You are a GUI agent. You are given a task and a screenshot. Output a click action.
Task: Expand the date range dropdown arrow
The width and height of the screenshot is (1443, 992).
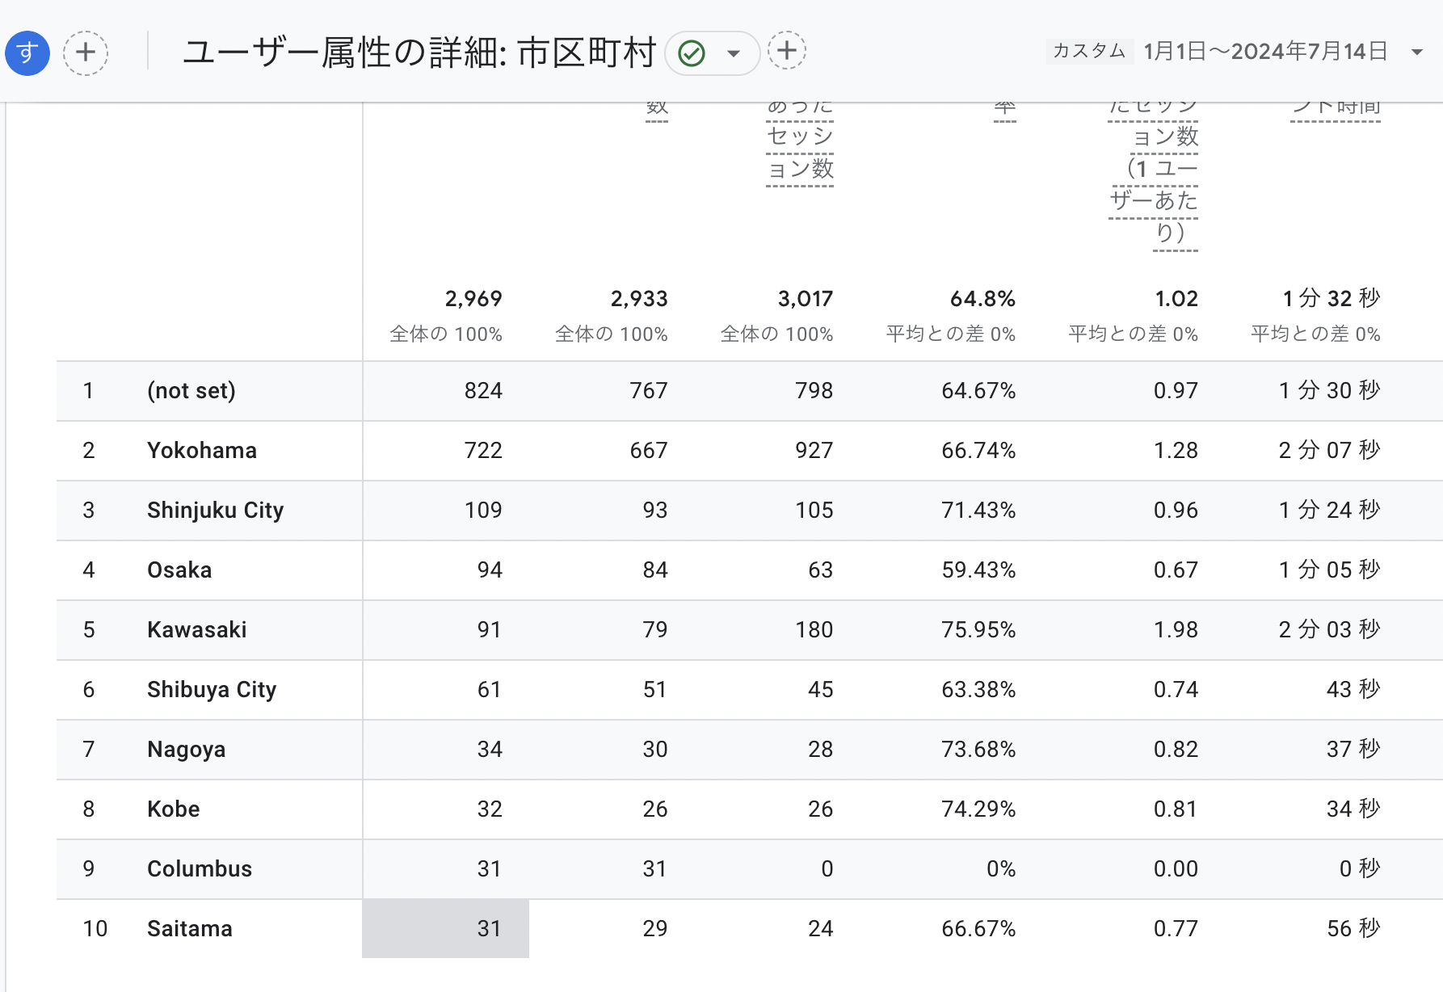[x=1416, y=53]
